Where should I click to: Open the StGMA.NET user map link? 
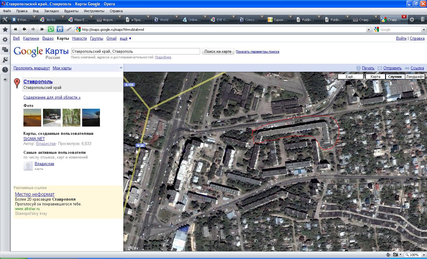[x=34, y=139]
